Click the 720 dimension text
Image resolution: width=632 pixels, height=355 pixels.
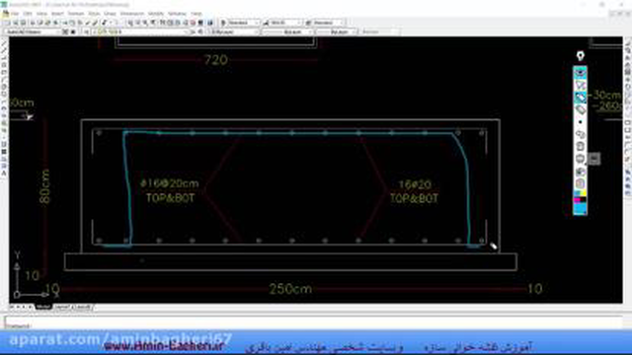click(216, 60)
